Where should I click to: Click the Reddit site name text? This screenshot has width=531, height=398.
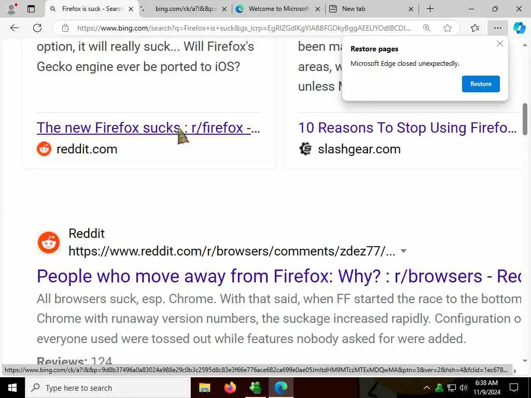[87, 233]
